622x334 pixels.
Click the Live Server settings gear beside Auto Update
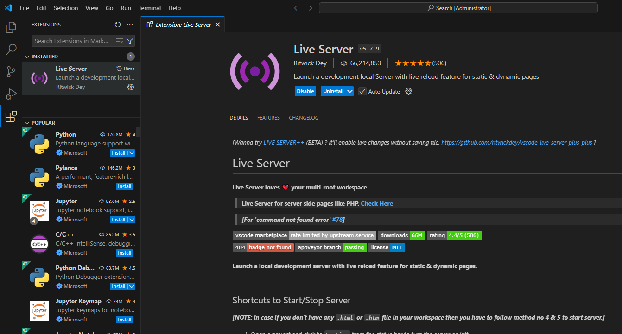pyautogui.click(x=408, y=91)
